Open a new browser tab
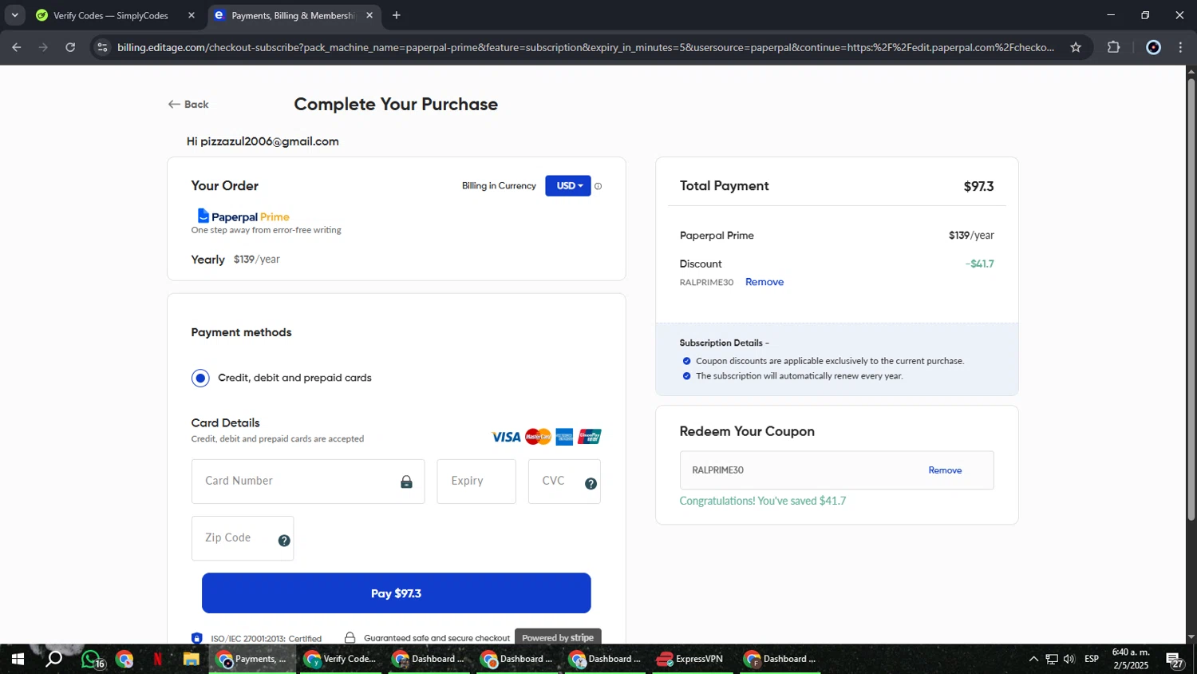Screen dimensions: 1197x674 click(397, 15)
